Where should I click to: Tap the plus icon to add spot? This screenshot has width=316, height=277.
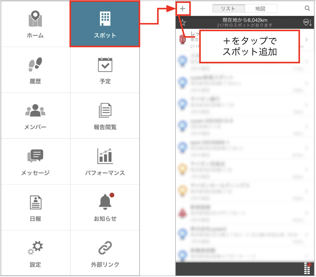tap(183, 9)
